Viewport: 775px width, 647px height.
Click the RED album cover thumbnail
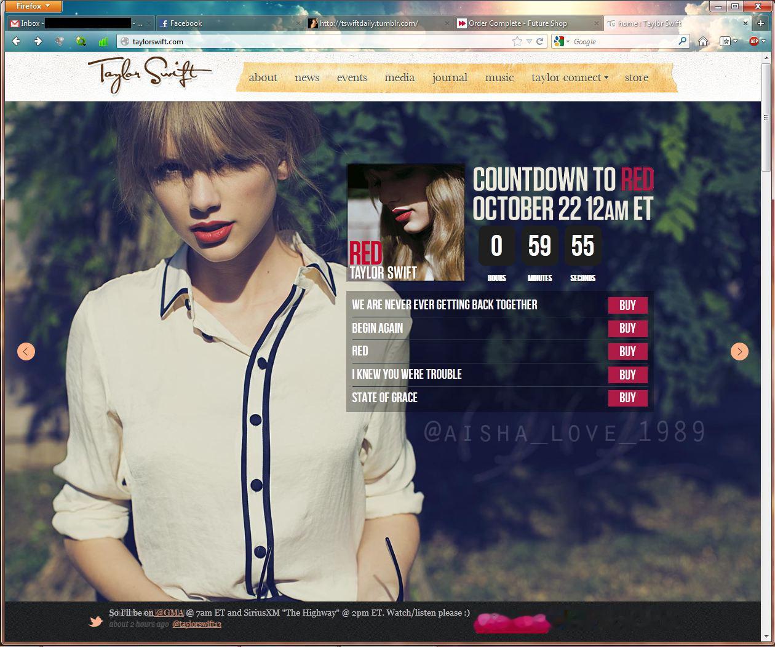(406, 223)
